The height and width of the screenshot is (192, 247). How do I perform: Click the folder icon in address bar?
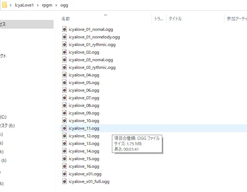(x=4, y=5)
